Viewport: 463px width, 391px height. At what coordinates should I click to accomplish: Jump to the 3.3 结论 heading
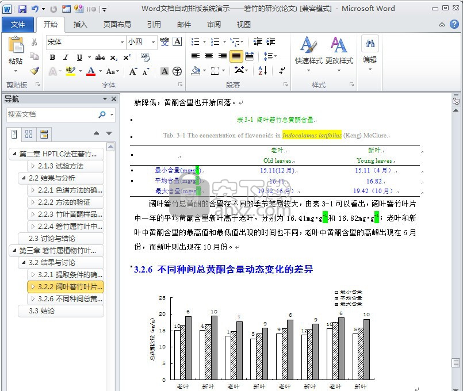[x=61, y=310]
